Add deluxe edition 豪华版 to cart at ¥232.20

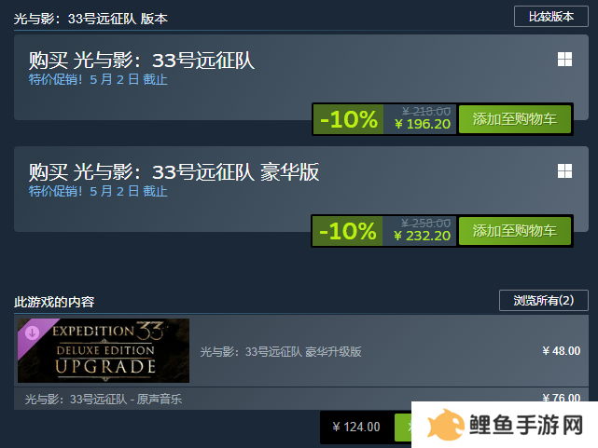[514, 231]
